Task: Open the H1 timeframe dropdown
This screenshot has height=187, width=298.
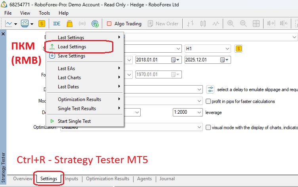Action: coord(208,49)
